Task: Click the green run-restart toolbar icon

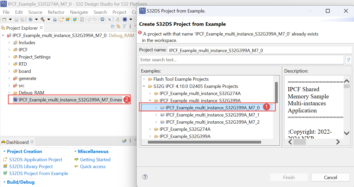Action: 118,19
